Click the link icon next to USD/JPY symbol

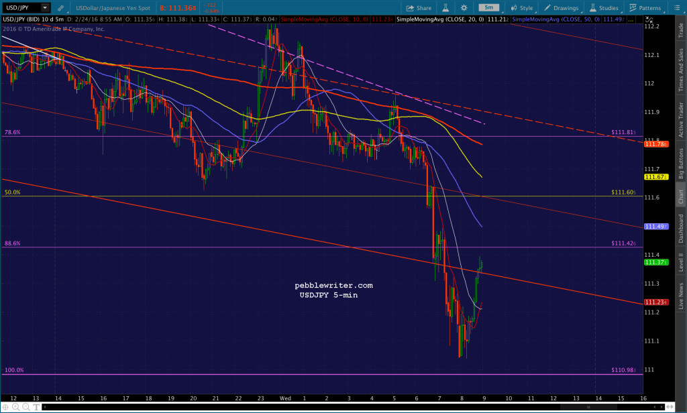coord(61,7)
